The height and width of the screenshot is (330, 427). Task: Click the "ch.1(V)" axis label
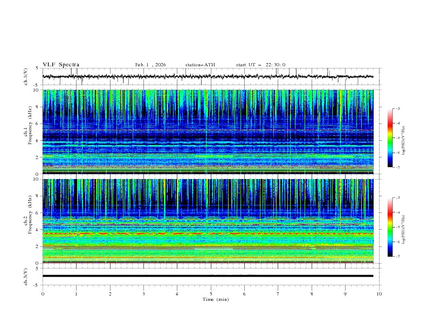click(x=26, y=77)
